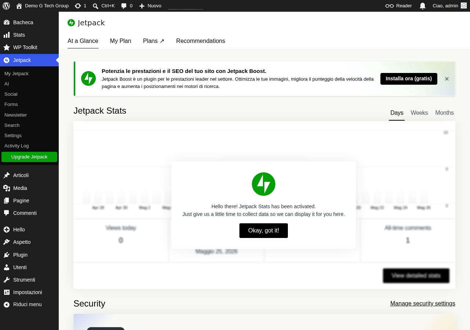Click the comments bubble icon in admin bar

[124, 6]
